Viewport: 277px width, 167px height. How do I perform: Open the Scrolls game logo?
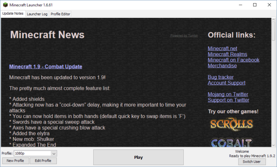[232, 124]
